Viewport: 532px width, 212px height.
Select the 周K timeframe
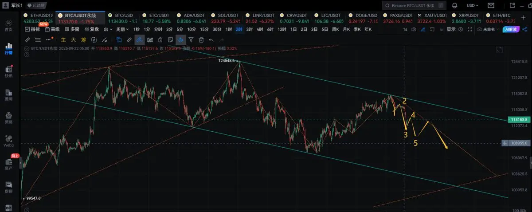[x=336, y=29]
